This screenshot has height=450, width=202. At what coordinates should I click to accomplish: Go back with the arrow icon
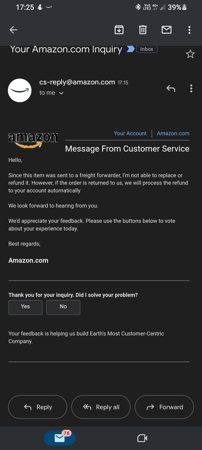tap(13, 30)
